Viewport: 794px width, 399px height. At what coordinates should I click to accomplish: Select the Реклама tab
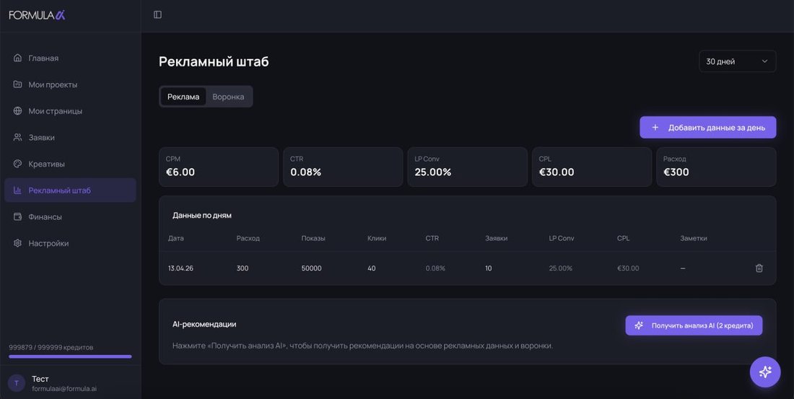[x=183, y=97]
